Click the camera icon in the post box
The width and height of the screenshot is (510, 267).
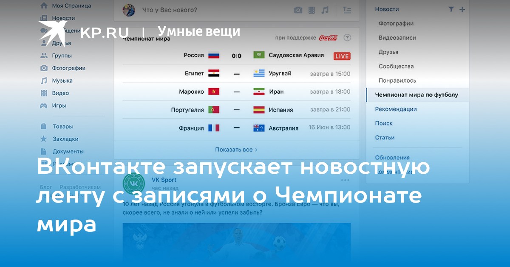298,10
